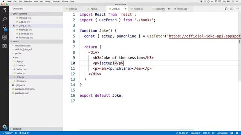This screenshot has width=241, height=135.
Task: Change the JavaScript language mode
Action: coord(222,133)
